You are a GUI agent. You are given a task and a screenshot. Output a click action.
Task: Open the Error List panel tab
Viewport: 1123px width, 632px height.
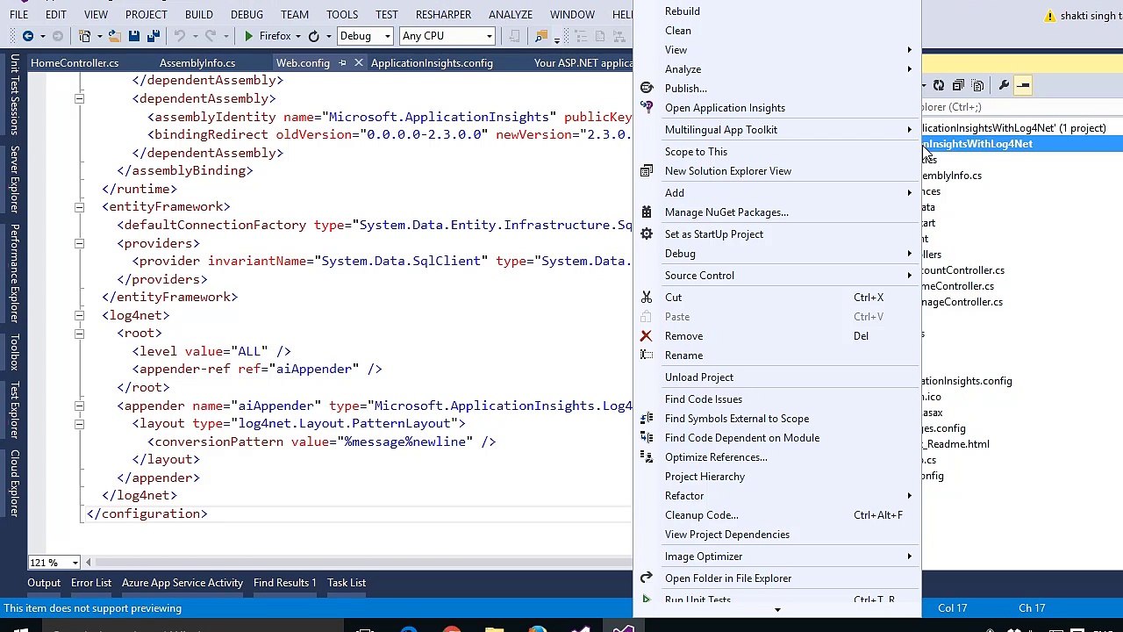(91, 583)
